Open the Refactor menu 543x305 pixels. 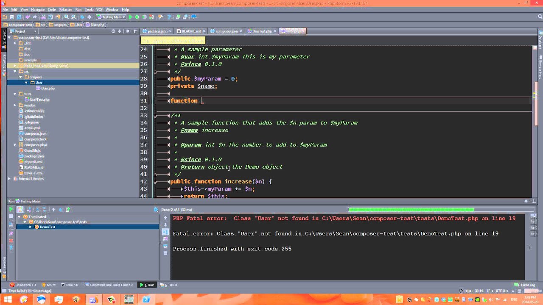click(x=65, y=9)
